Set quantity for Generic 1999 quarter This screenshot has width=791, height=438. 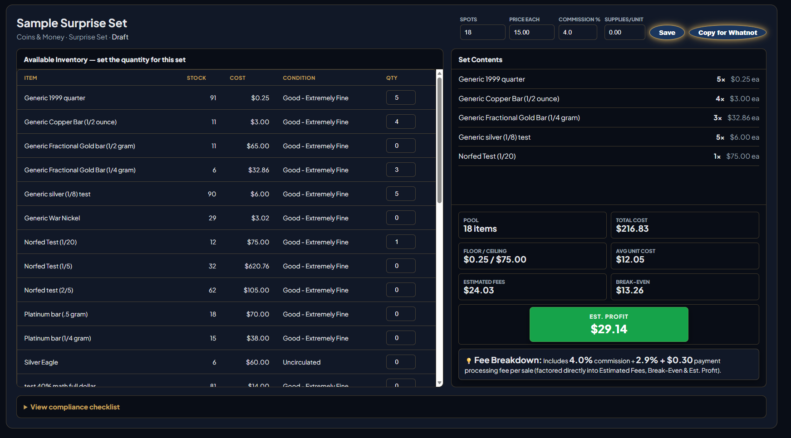[x=401, y=97]
